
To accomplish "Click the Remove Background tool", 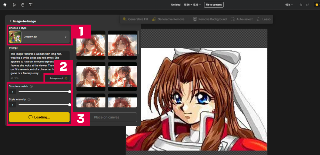I will [x=210, y=19].
